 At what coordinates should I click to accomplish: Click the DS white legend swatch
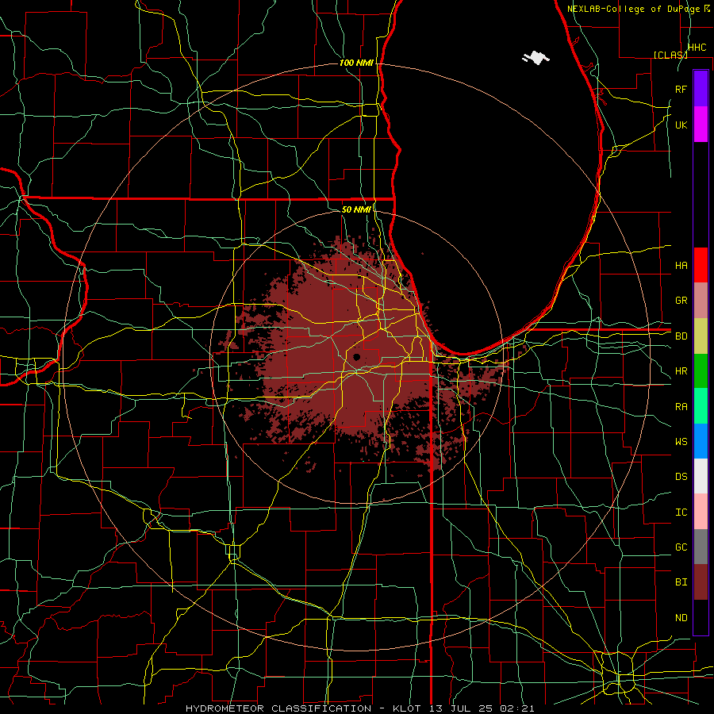click(x=701, y=476)
